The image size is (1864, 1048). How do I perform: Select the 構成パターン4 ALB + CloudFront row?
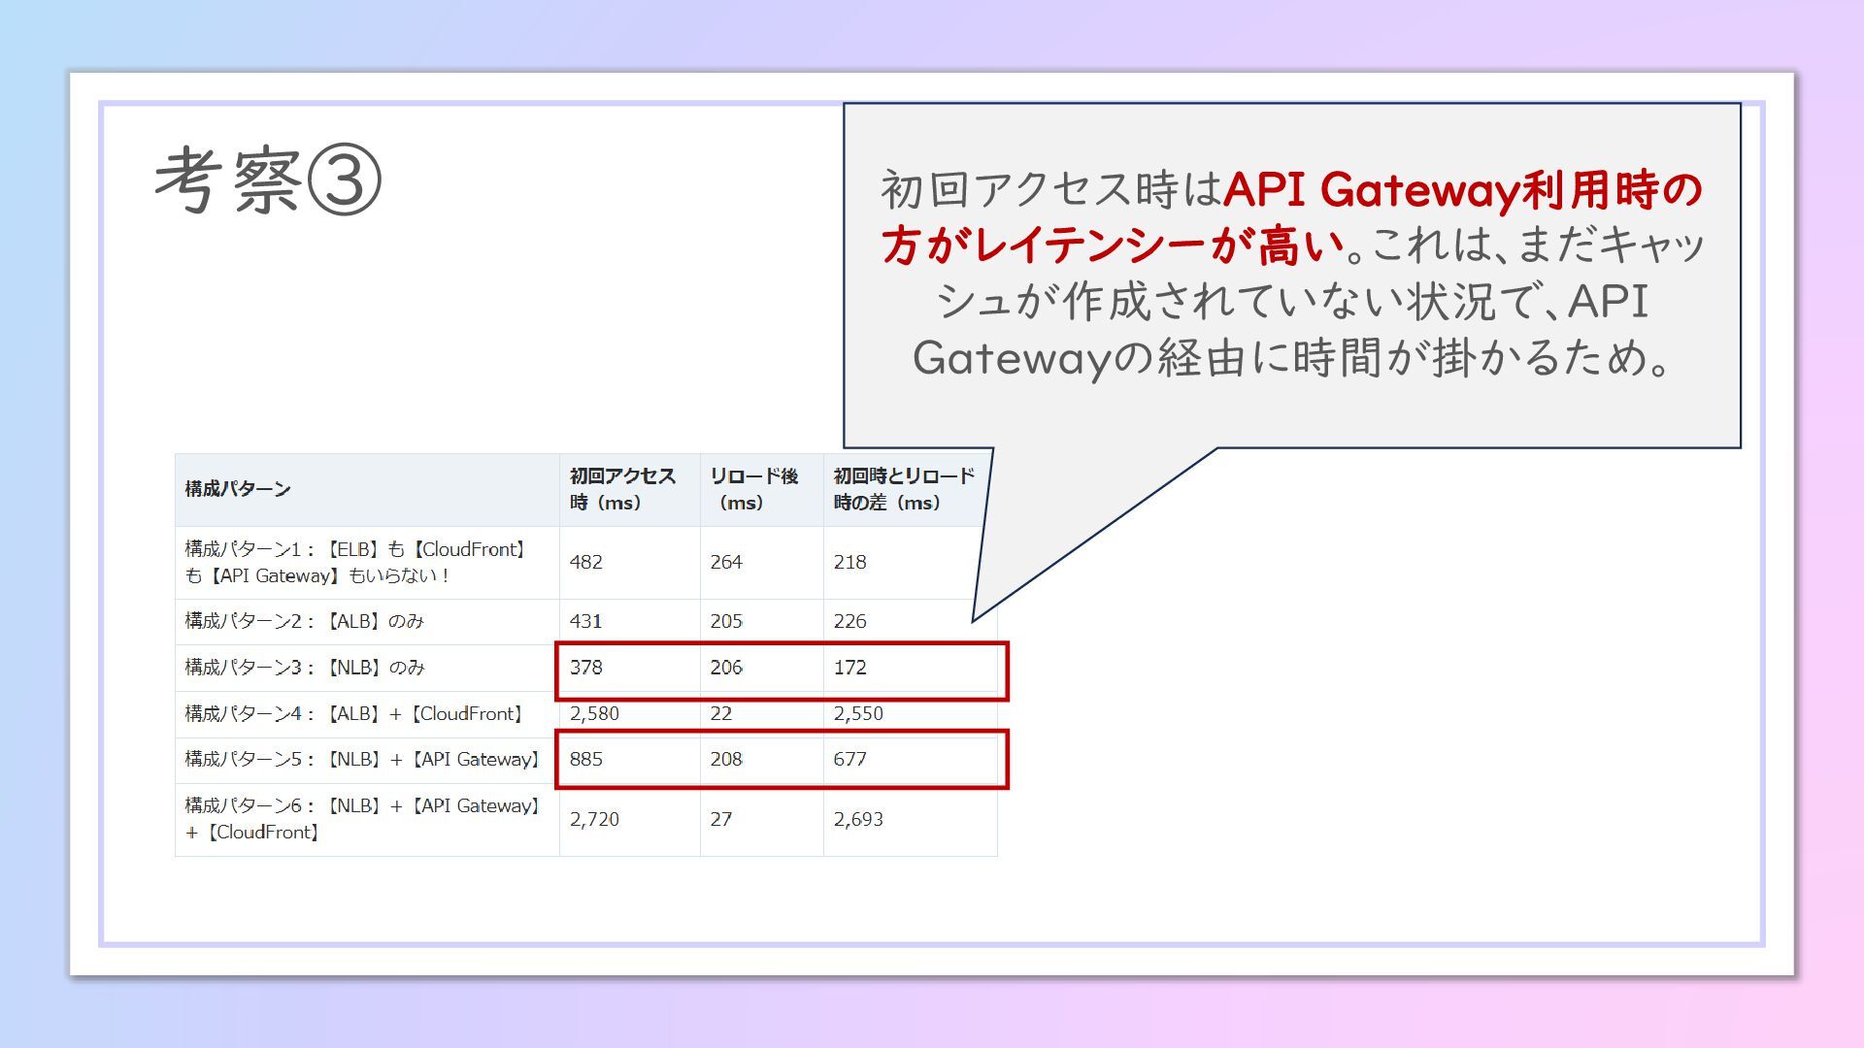(x=355, y=714)
